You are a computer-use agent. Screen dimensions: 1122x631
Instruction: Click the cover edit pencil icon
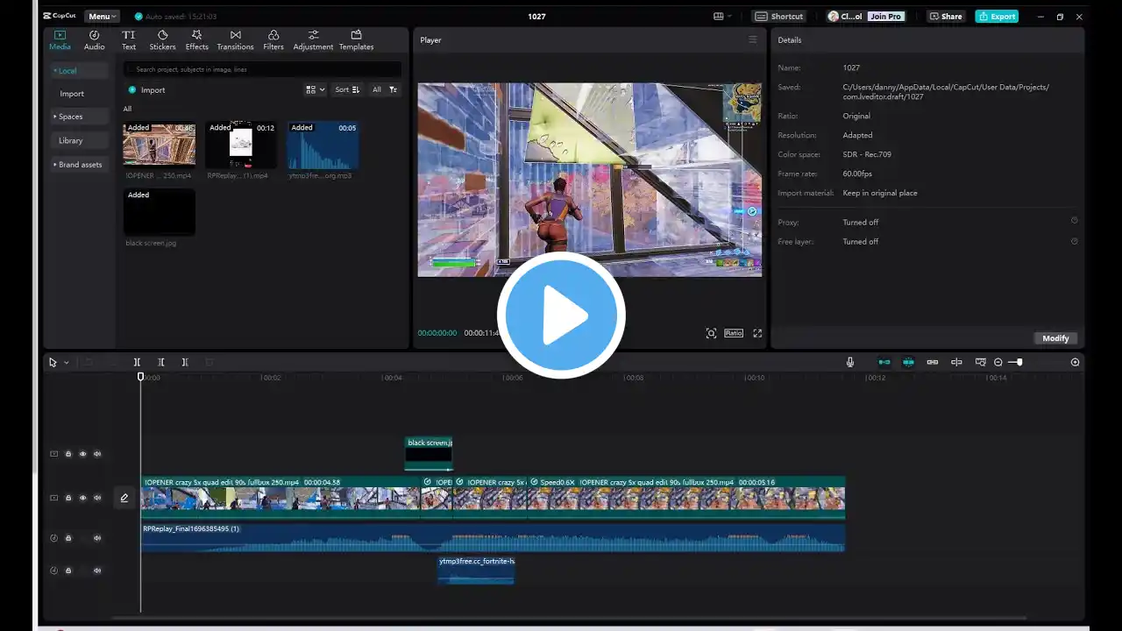coord(124,498)
